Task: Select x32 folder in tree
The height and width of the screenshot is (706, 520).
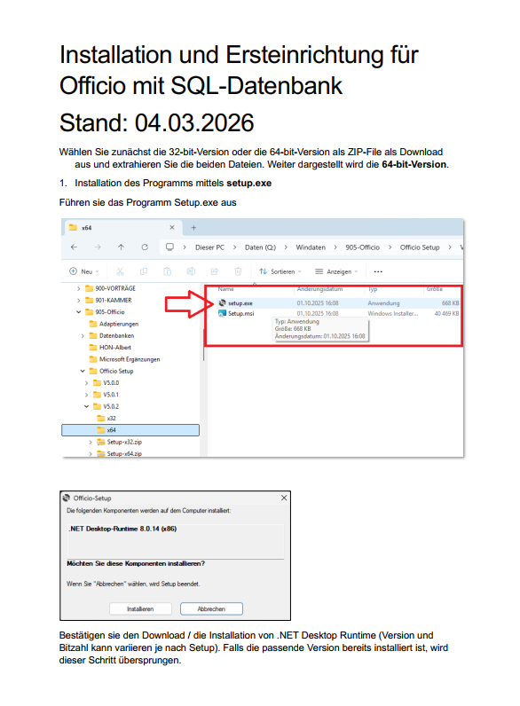Action: (106, 419)
